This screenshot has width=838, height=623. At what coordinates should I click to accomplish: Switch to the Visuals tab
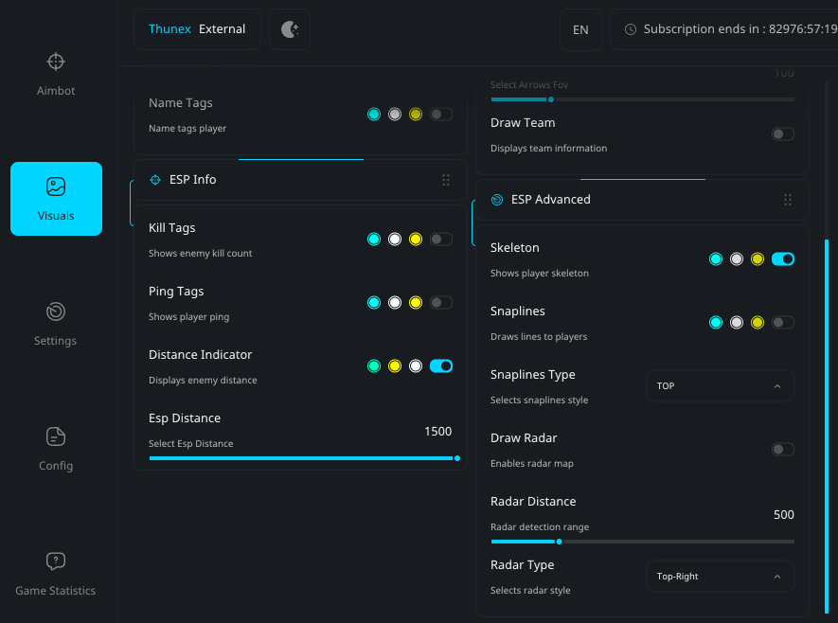click(x=56, y=199)
